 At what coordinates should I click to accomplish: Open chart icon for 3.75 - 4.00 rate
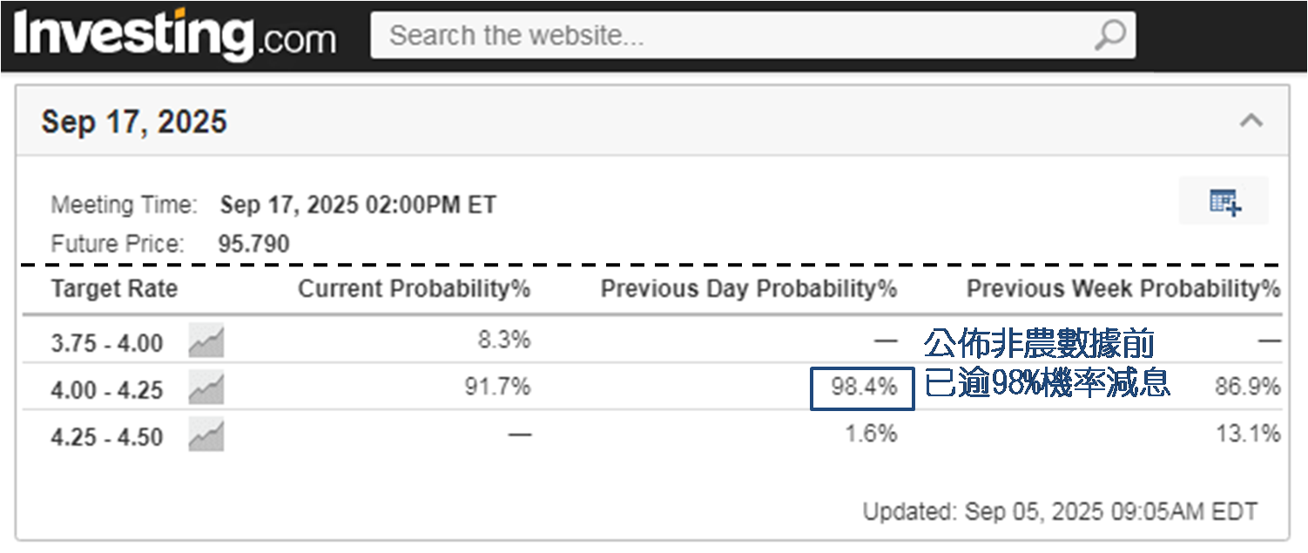click(206, 341)
